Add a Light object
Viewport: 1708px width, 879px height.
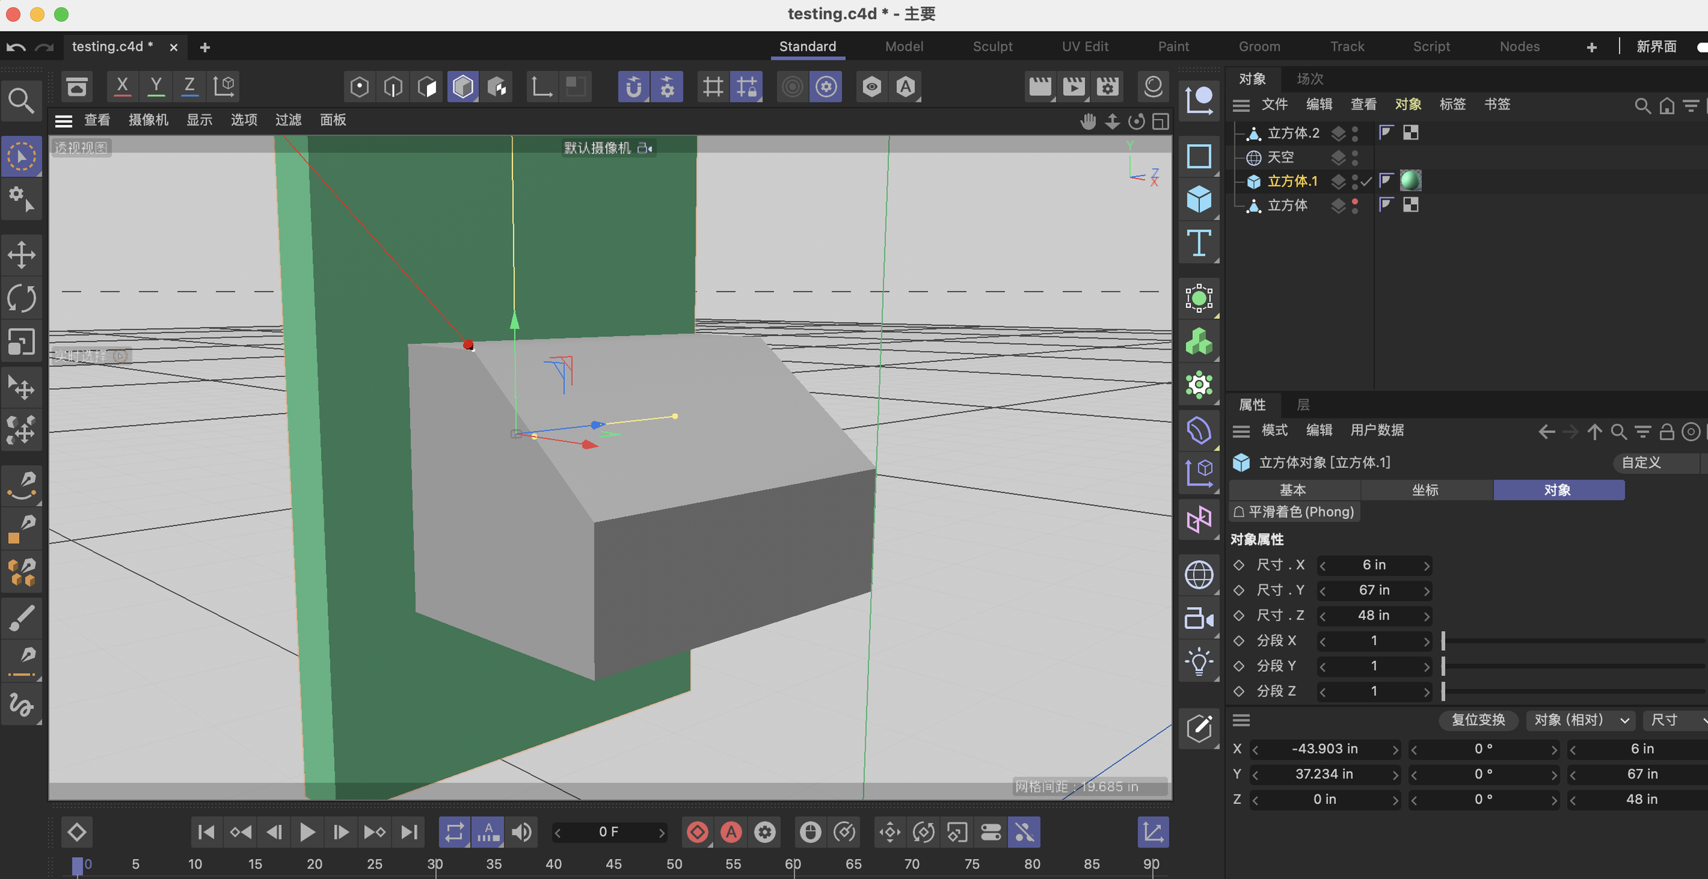[x=1199, y=662]
